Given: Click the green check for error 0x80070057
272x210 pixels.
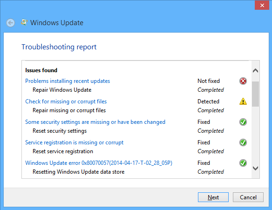Looking at the screenshot, I should [243, 163].
